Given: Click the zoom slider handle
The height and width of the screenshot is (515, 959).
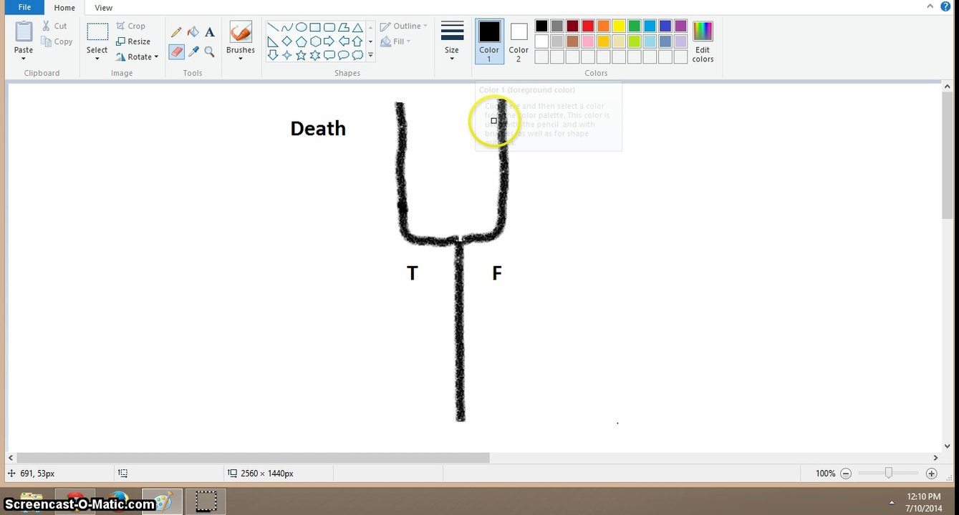Looking at the screenshot, I should coord(889,473).
